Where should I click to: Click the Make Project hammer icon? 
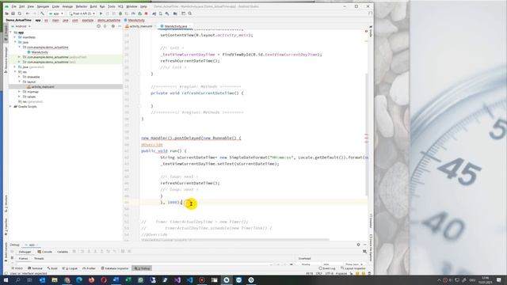tap(42, 13)
